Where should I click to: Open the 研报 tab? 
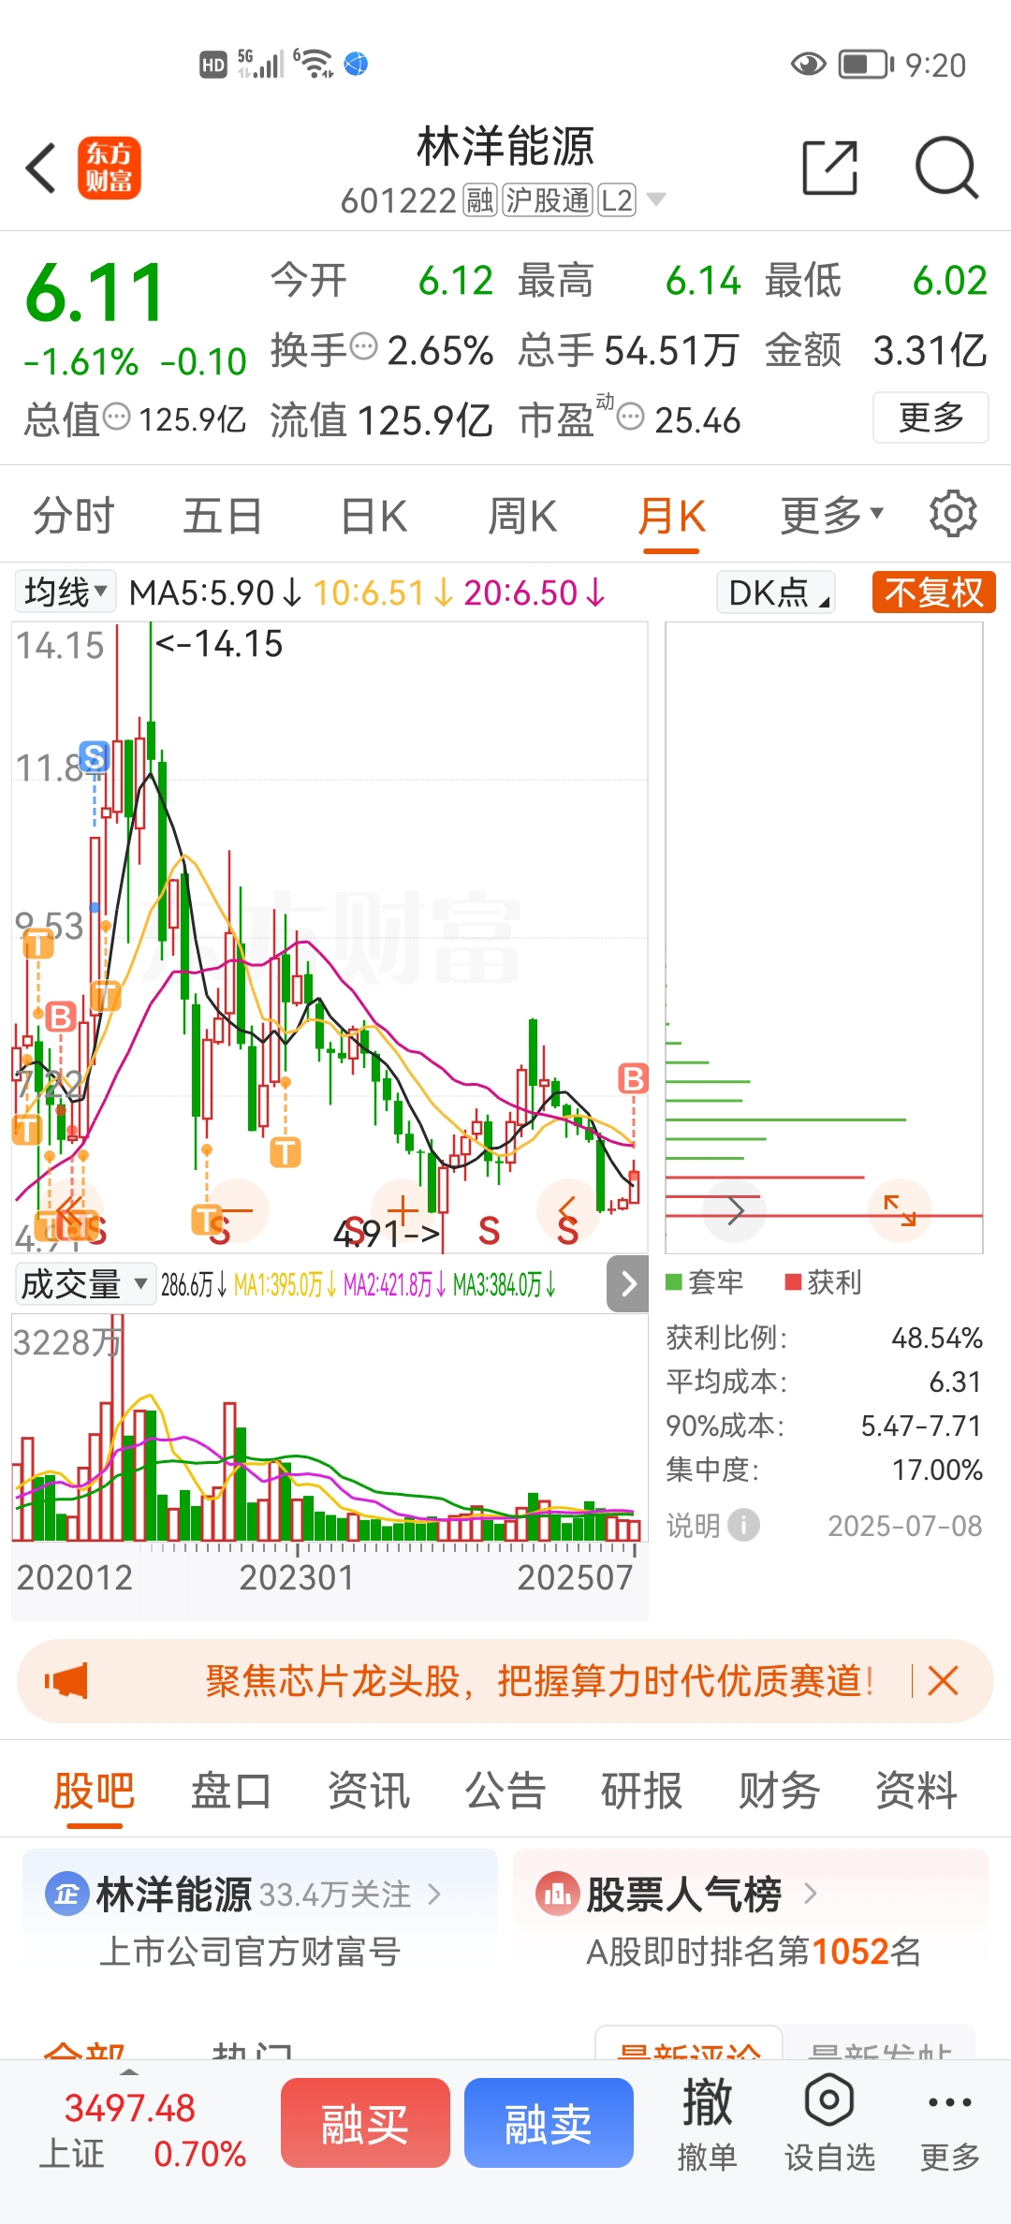642,1791
